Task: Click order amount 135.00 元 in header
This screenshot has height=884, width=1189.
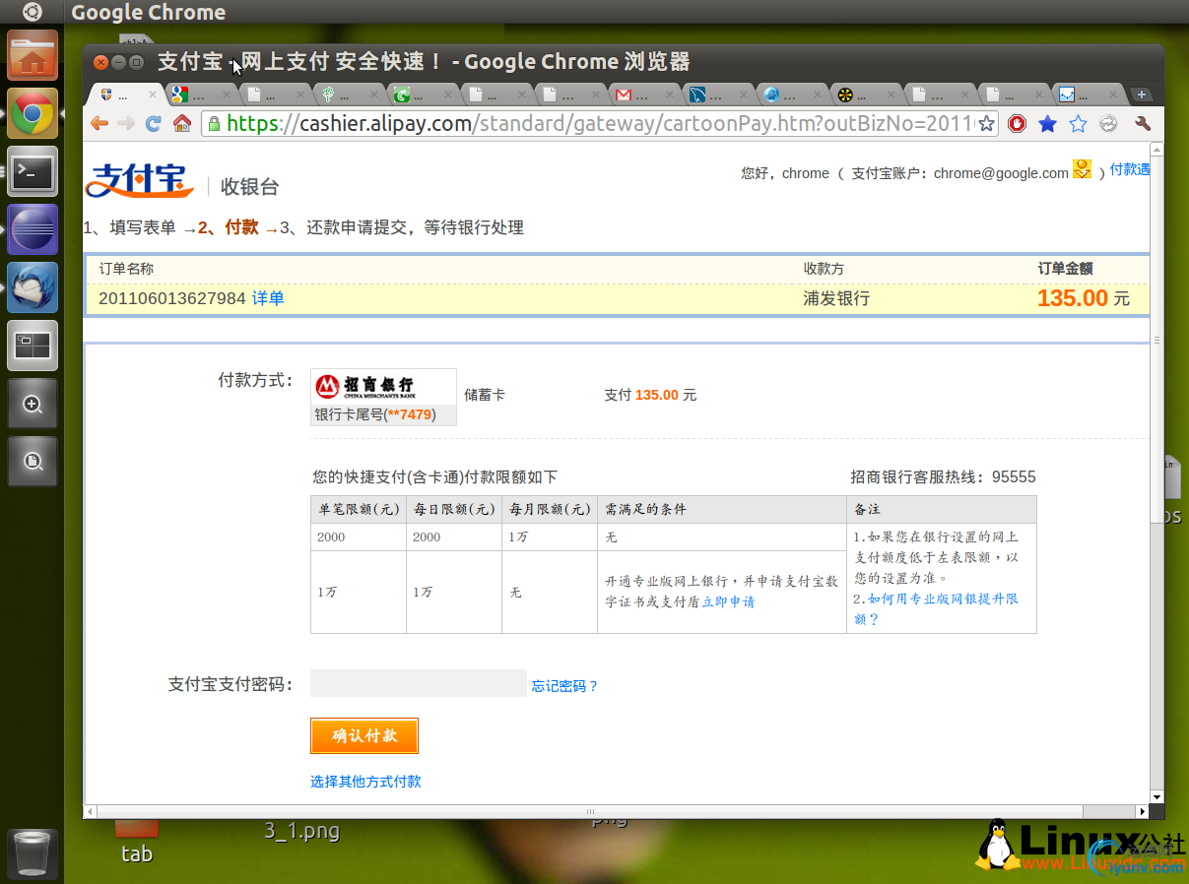Action: 1084,297
